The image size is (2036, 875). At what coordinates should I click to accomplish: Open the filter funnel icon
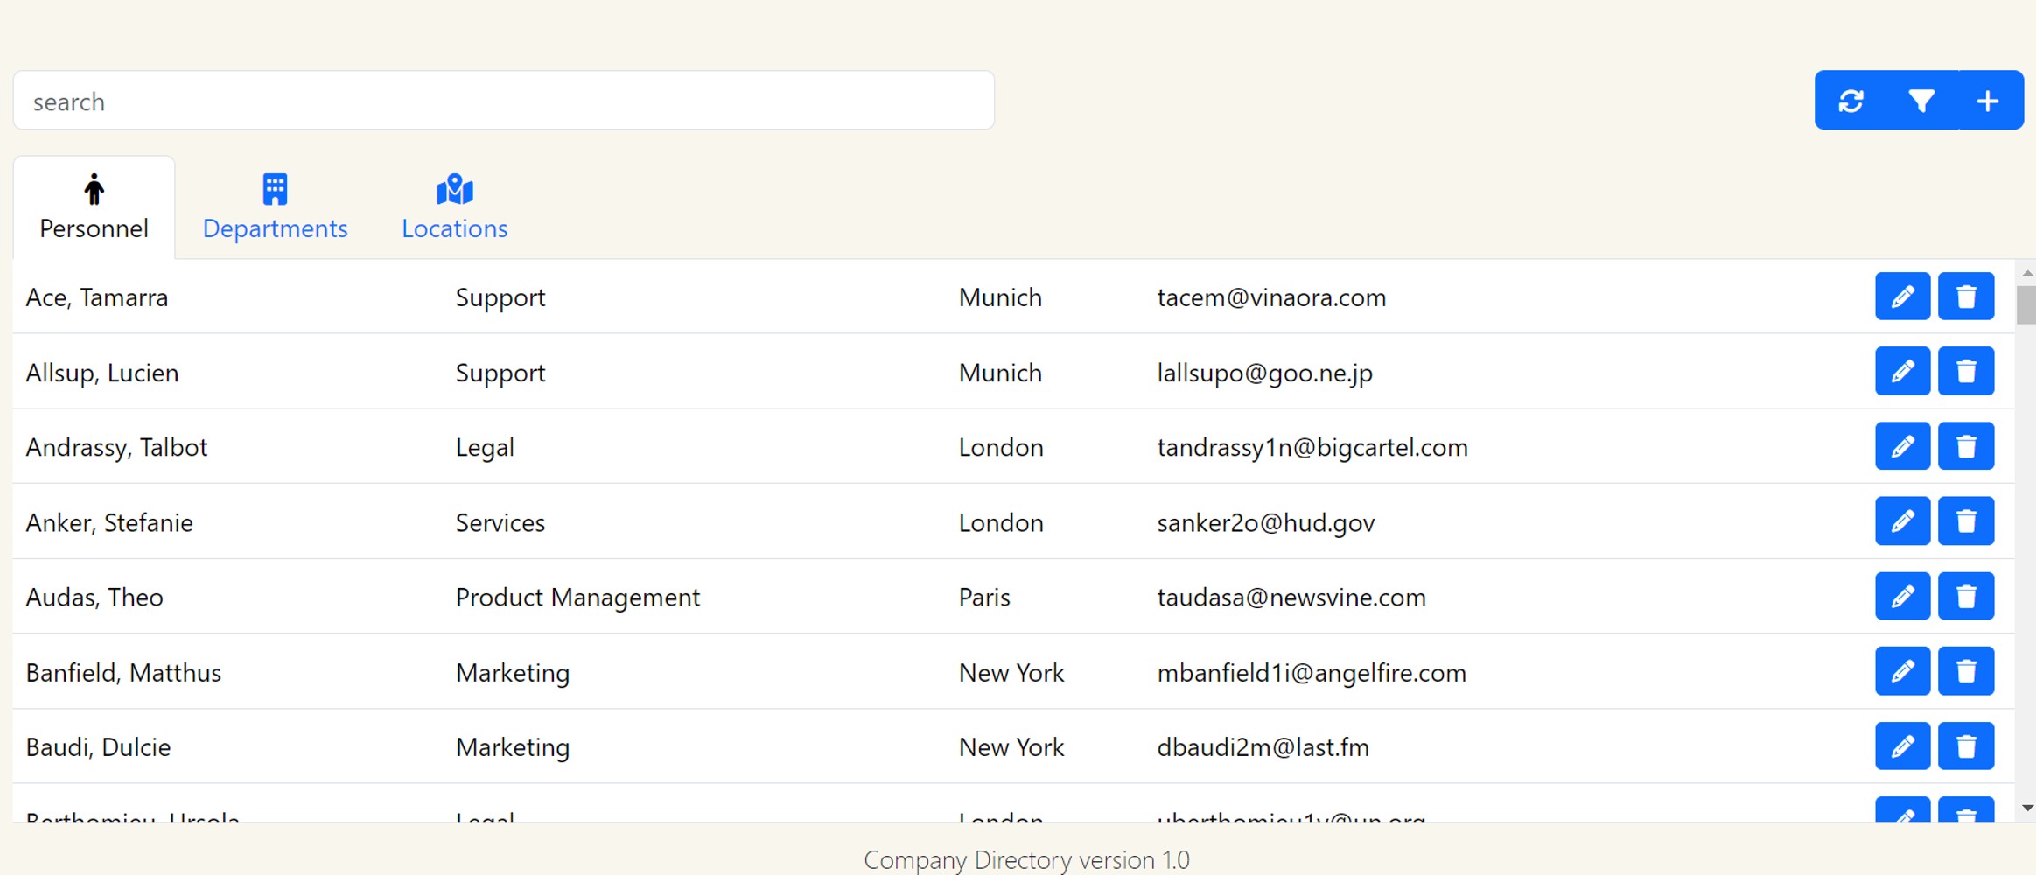[1921, 101]
